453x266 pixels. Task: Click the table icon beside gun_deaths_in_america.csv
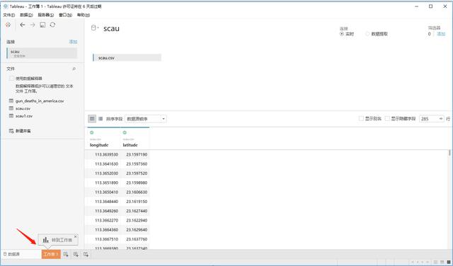click(x=11, y=100)
